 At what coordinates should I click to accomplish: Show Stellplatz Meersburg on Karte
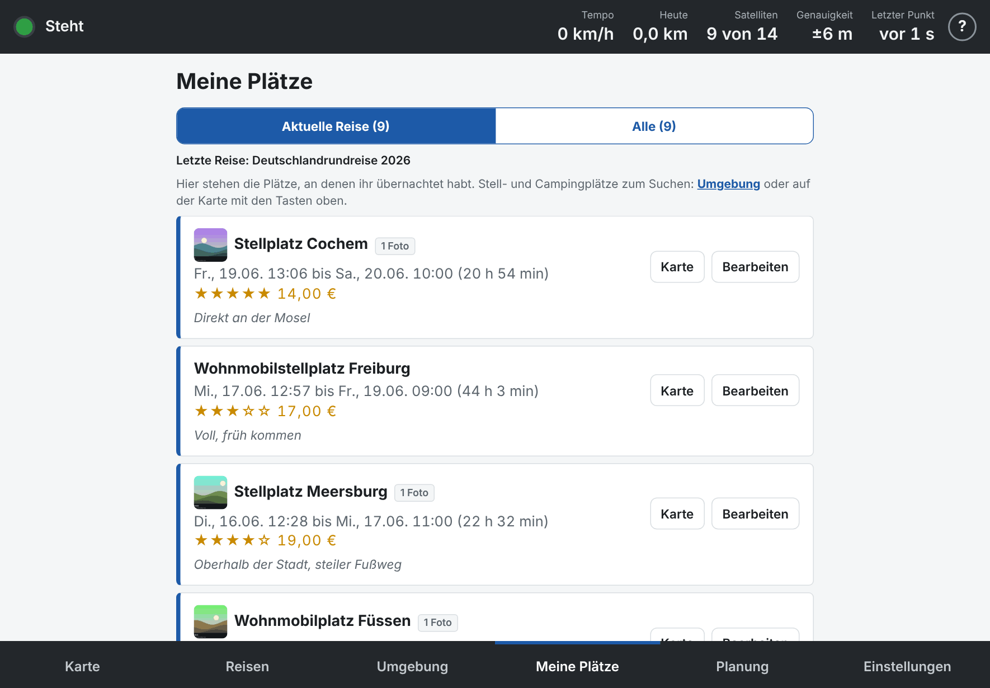pos(677,514)
